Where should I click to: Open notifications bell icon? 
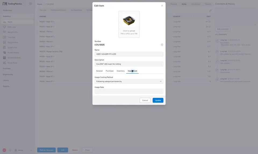tap(10, 150)
